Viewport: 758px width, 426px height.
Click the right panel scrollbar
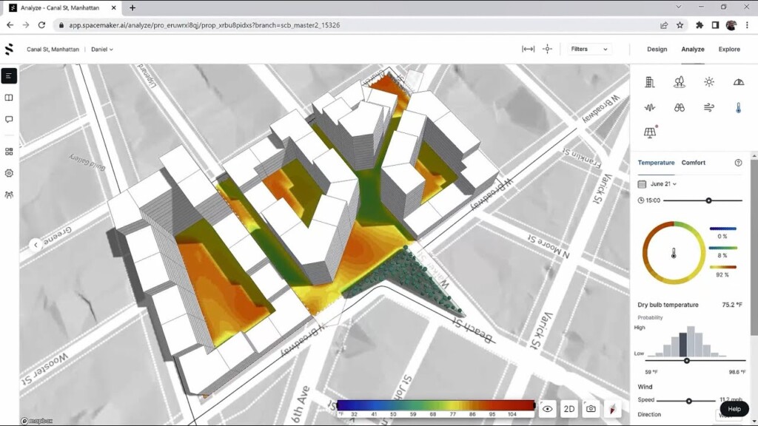pos(754,246)
